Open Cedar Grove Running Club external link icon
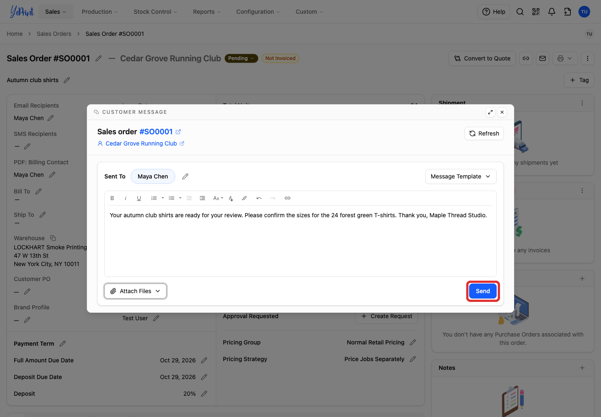This screenshot has height=417, width=601. pos(182,143)
